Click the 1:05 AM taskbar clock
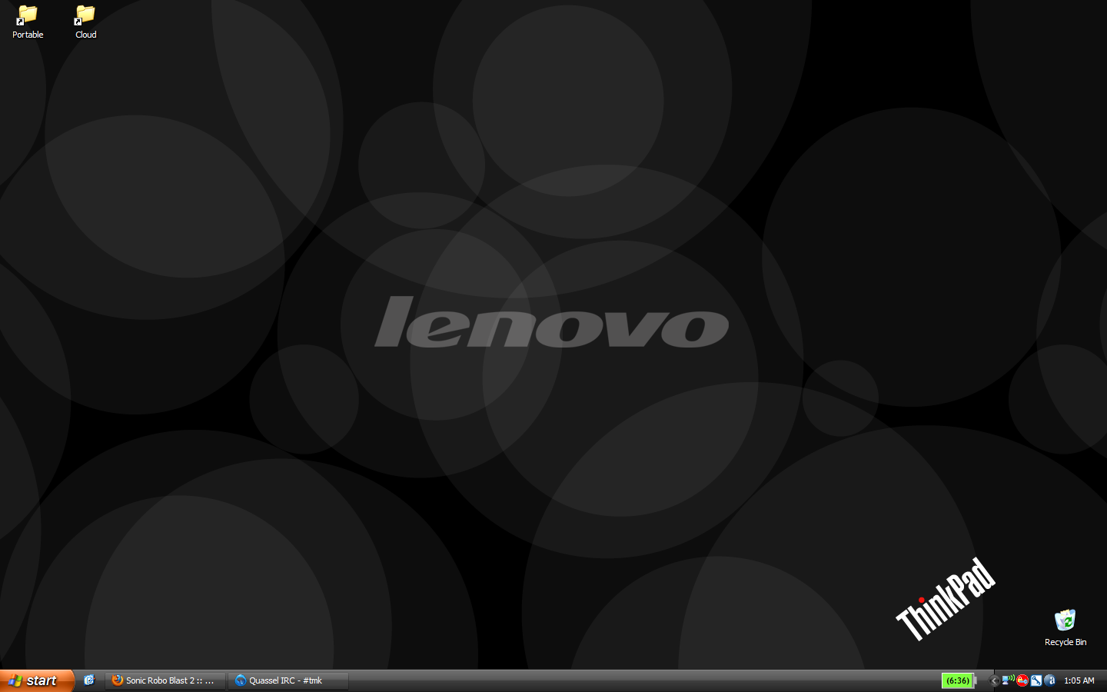 click(1079, 680)
